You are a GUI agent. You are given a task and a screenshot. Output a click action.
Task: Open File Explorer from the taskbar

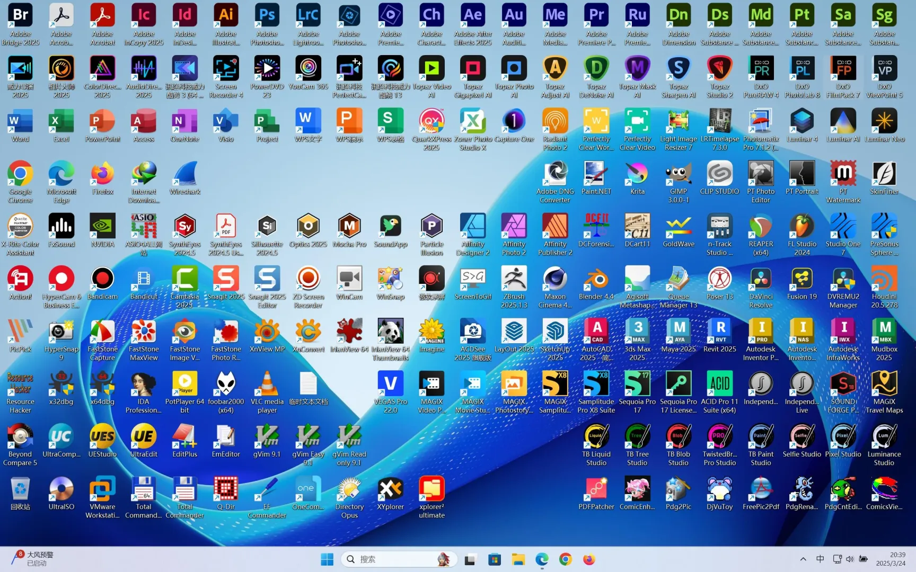(518, 559)
